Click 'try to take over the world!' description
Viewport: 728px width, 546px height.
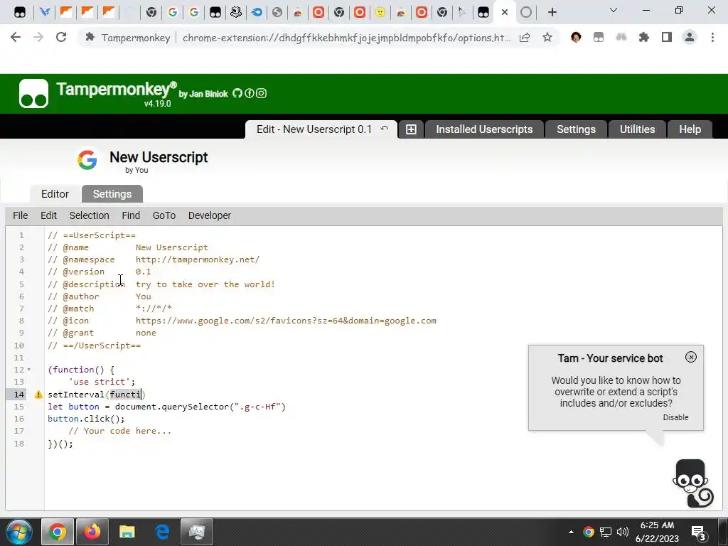point(205,284)
